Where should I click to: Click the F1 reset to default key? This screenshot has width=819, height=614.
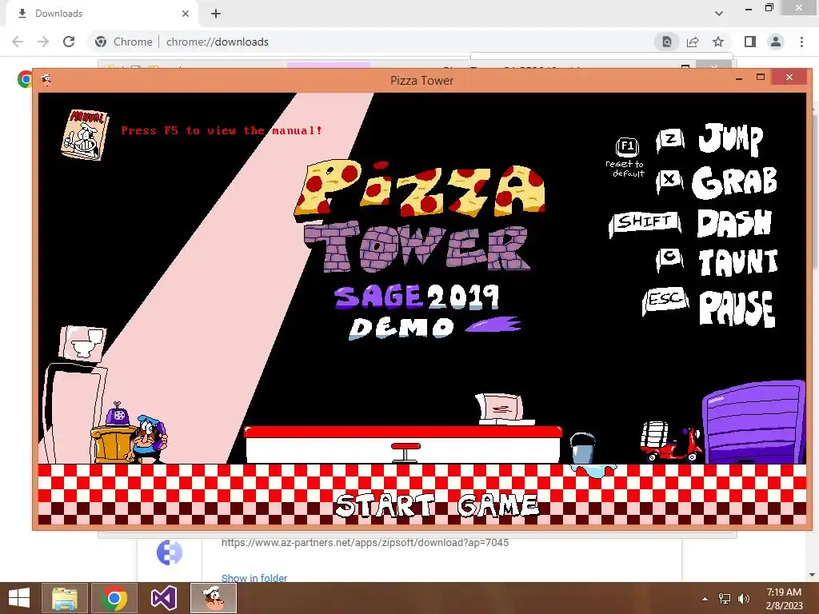(627, 147)
